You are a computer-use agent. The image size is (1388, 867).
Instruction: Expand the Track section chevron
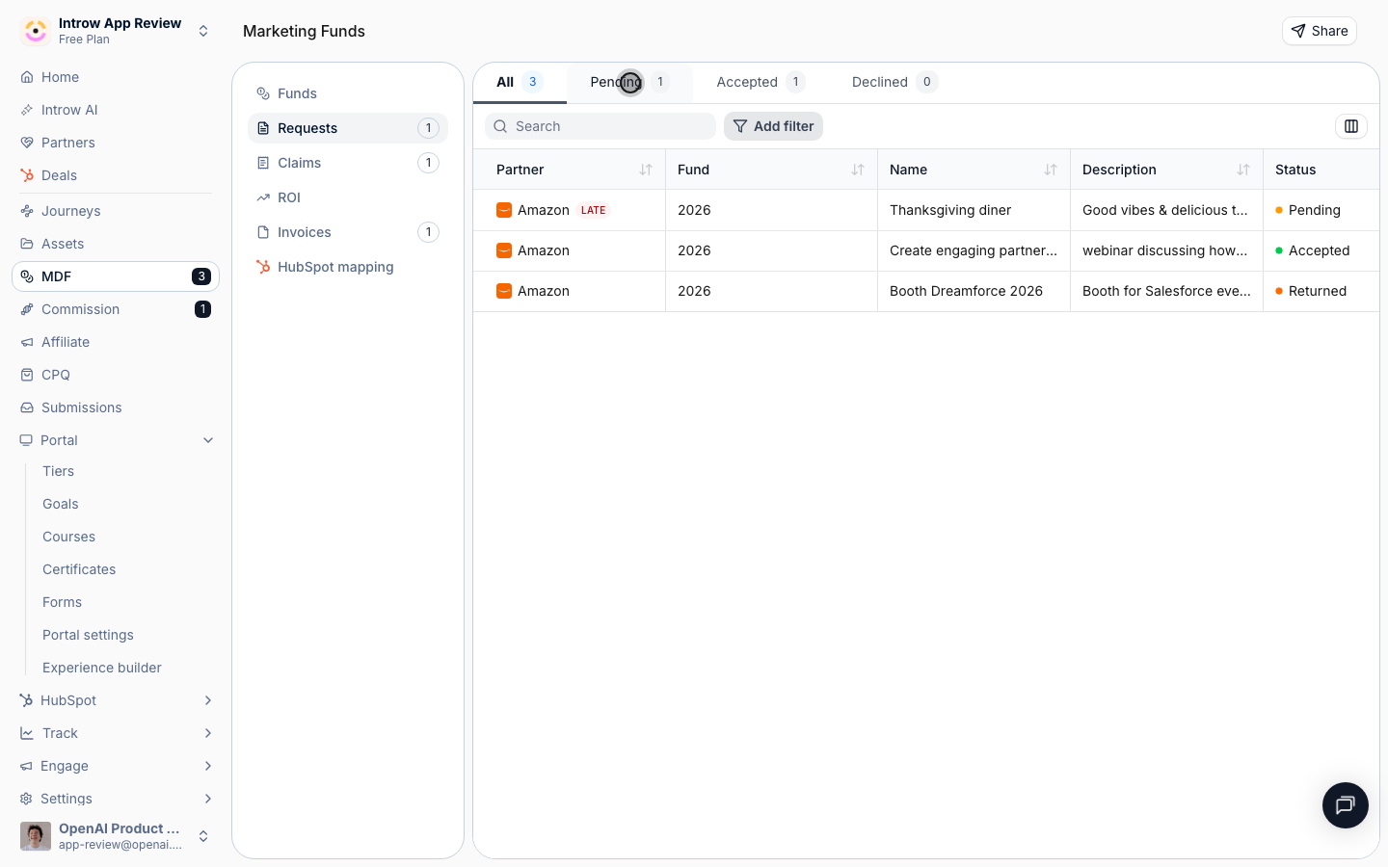(x=208, y=733)
